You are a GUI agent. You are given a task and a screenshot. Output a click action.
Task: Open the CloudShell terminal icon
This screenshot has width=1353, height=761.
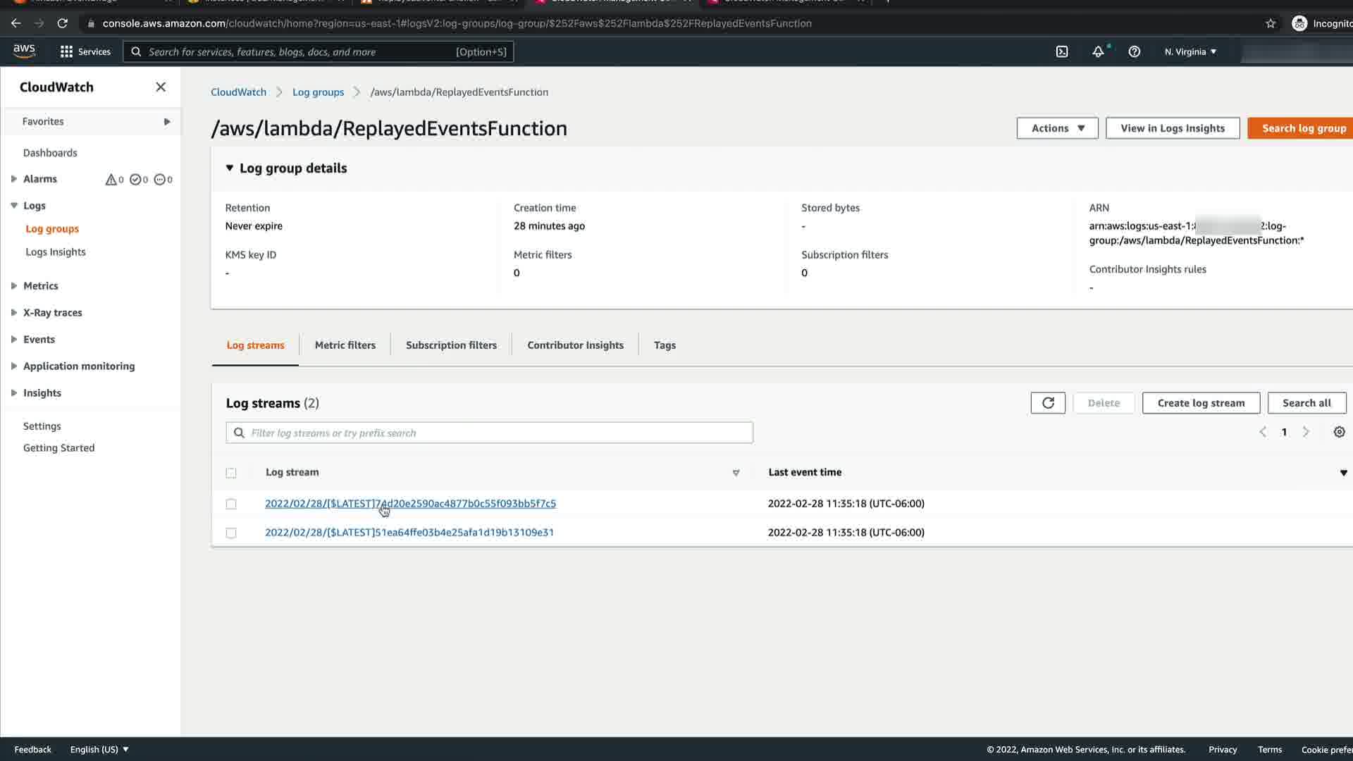coord(1062,51)
